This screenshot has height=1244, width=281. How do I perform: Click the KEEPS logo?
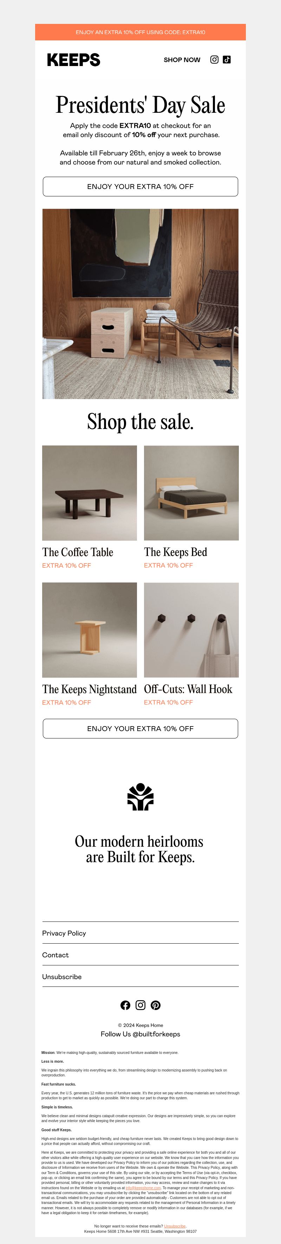[x=73, y=60]
